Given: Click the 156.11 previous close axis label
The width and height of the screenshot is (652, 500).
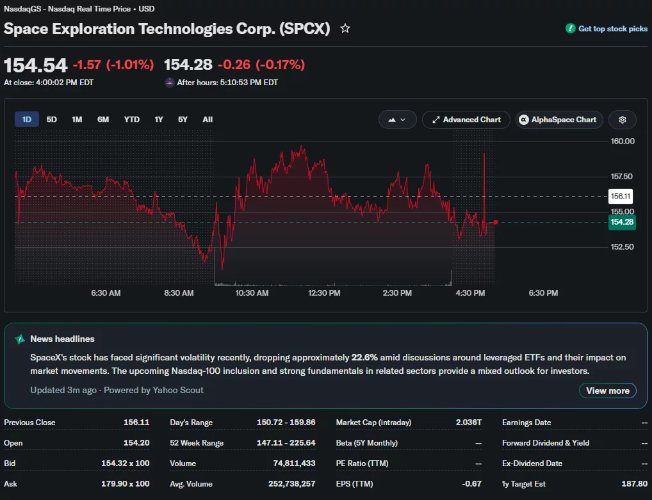Looking at the screenshot, I should pos(621,196).
